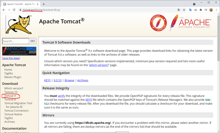Screen dimensions: 220x133
Task: Bookmark this page with the star icon
Action: click(x=184, y=10)
